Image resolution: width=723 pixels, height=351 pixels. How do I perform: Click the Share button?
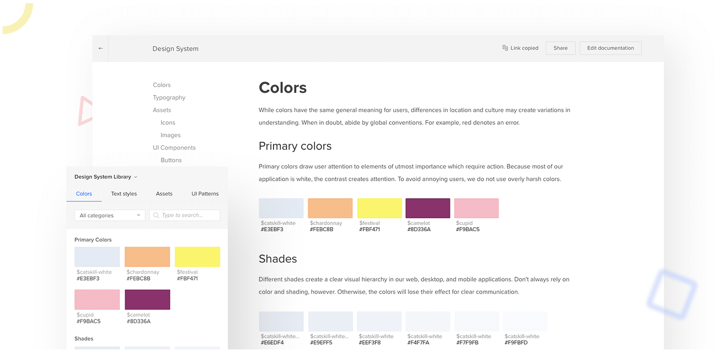(x=561, y=48)
